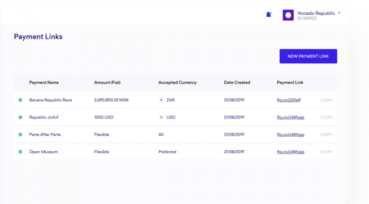Copy the Open Museum payment link
369x204 pixels.
click(x=327, y=152)
